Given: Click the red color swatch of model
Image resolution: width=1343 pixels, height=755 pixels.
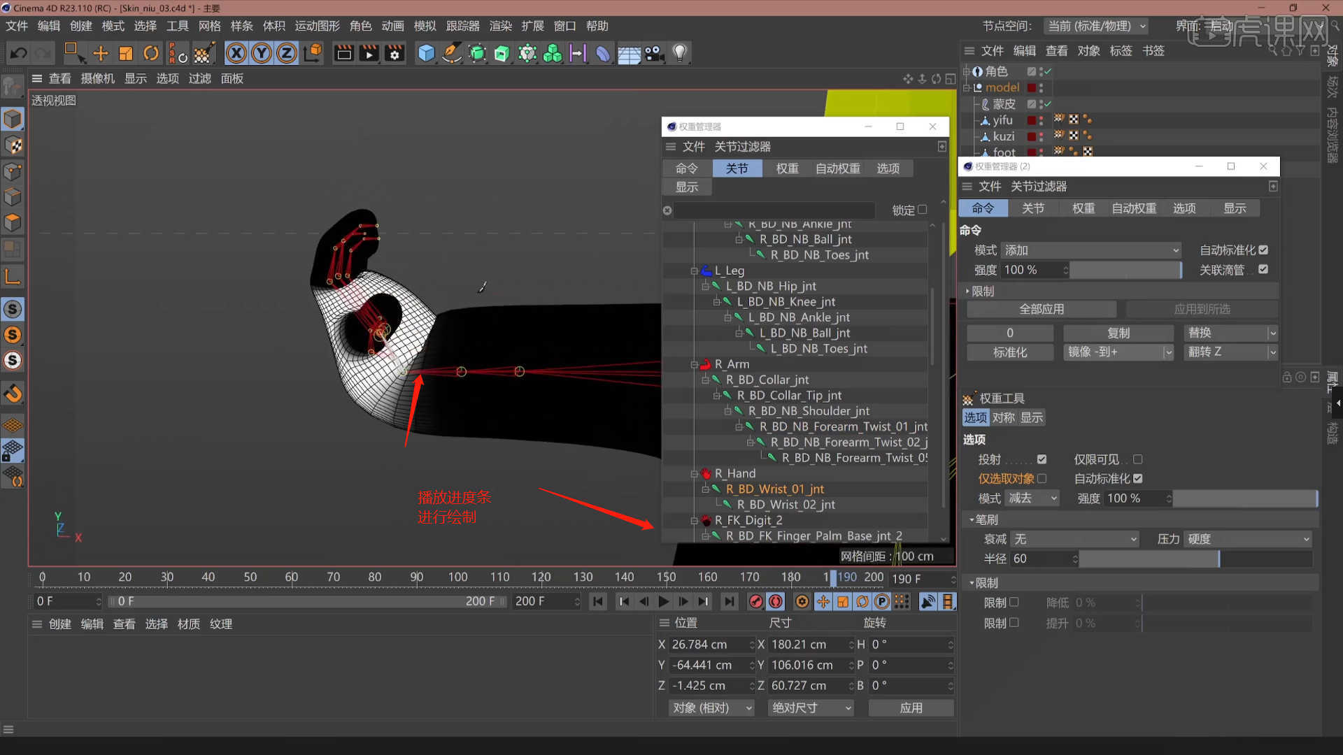Looking at the screenshot, I should (x=1032, y=87).
